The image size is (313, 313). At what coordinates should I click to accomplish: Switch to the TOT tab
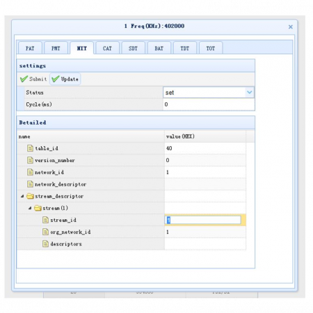pos(211,48)
